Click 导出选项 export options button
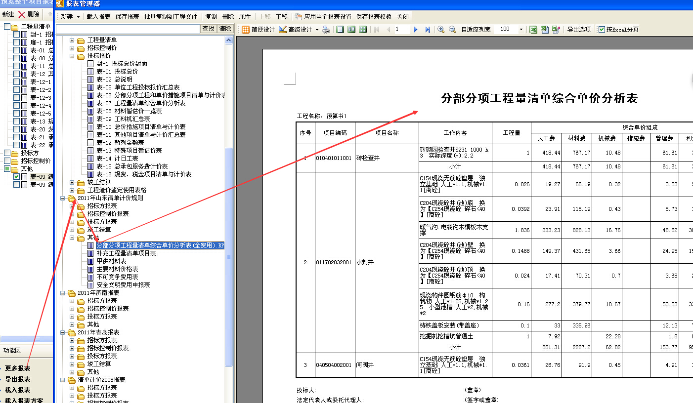Viewport: 693px width, 403px height. coord(579,30)
